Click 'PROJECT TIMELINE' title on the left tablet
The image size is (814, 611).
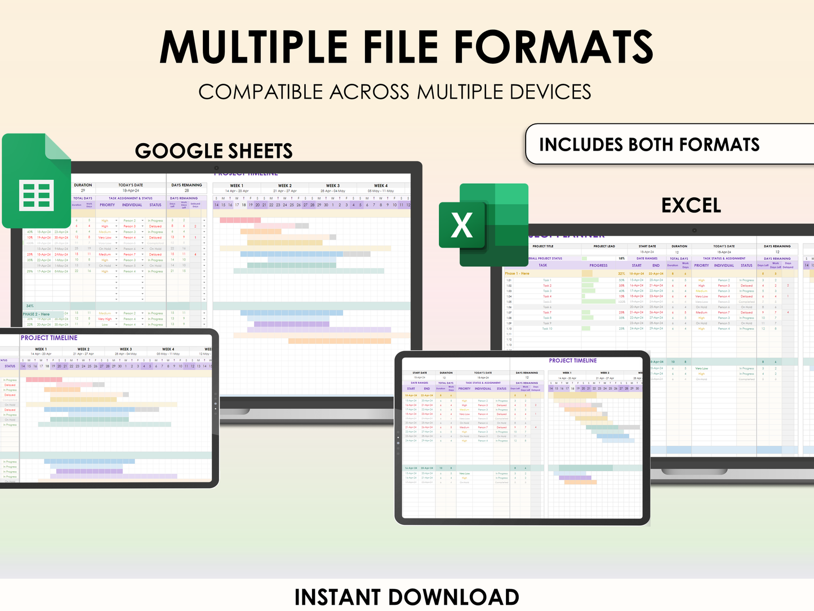pos(49,338)
